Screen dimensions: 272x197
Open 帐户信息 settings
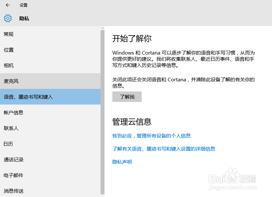tap(50, 112)
